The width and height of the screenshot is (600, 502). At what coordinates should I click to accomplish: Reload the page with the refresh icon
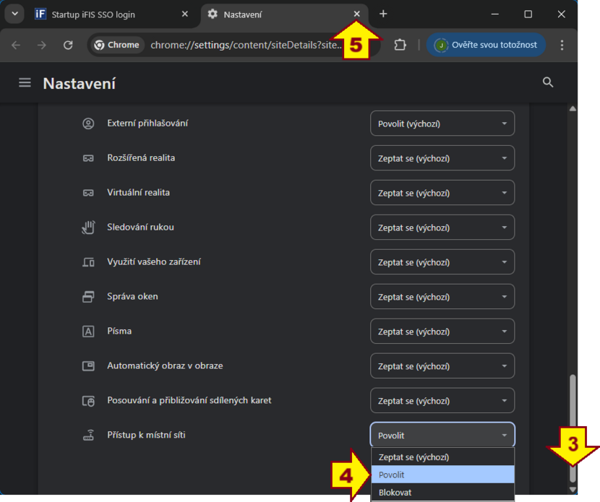(x=68, y=45)
